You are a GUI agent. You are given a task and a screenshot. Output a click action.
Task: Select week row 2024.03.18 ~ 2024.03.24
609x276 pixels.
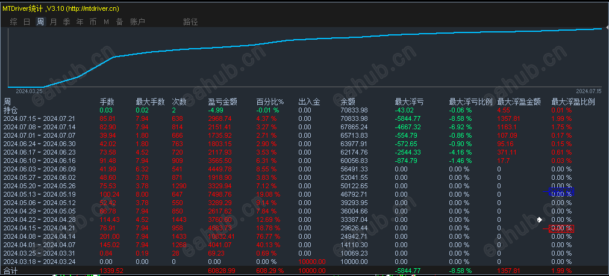[x=39, y=262]
